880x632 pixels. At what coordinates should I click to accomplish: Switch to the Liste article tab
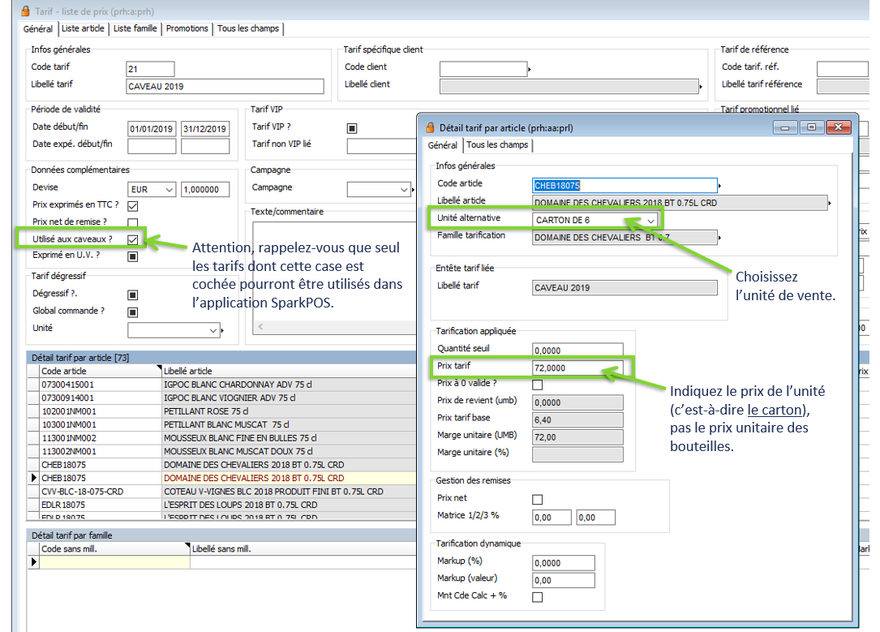click(x=84, y=28)
